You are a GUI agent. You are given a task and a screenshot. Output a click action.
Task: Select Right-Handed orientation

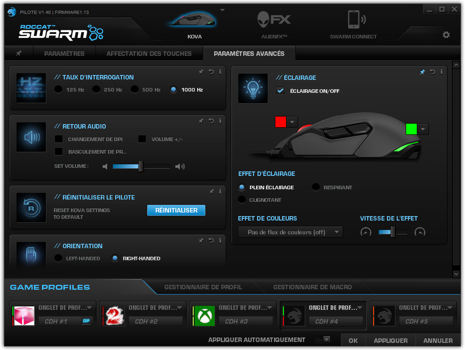coord(115,258)
